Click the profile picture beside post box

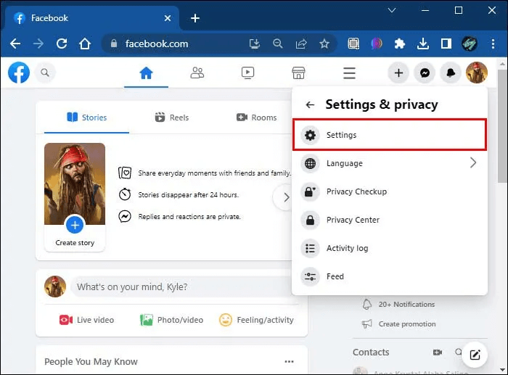pyautogui.click(x=55, y=287)
